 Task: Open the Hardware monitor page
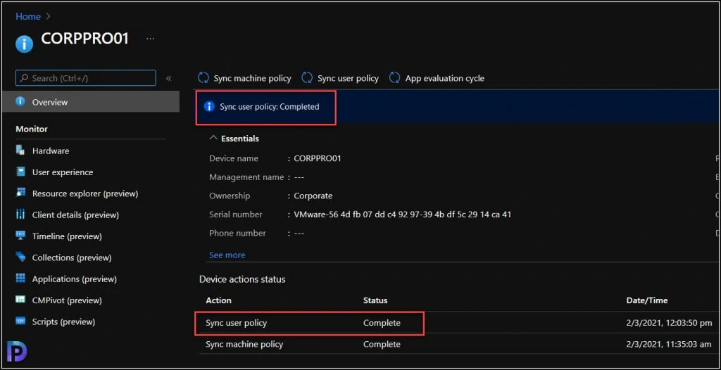[x=51, y=151]
